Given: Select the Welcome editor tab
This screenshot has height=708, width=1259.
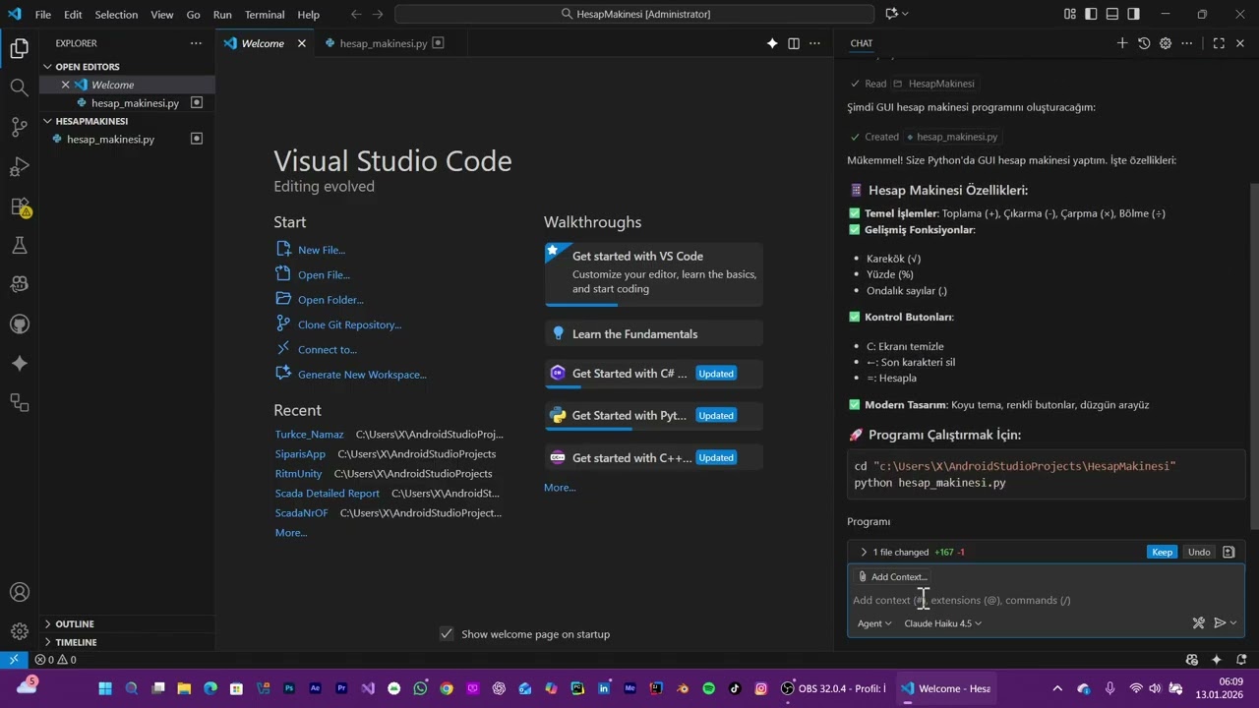Looking at the screenshot, I should (262, 43).
